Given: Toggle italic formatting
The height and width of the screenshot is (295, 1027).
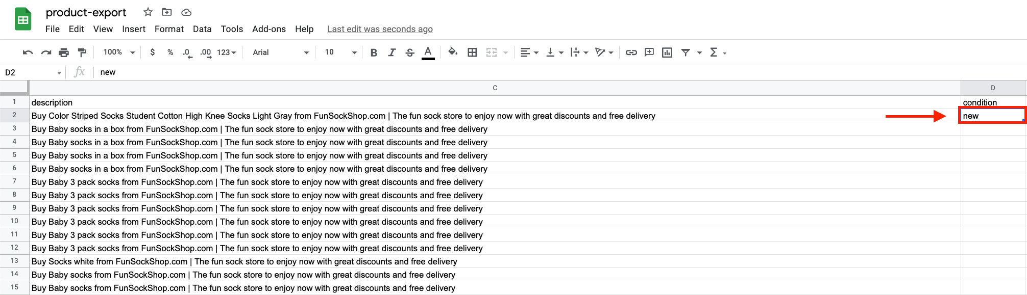Looking at the screenshot, I should point(392,52).
